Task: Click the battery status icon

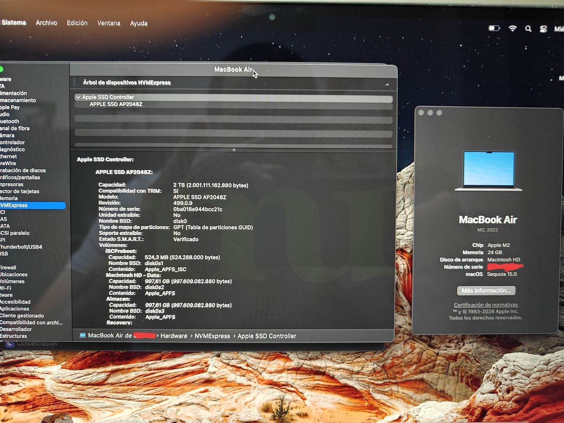Action: tap(494, 28)
